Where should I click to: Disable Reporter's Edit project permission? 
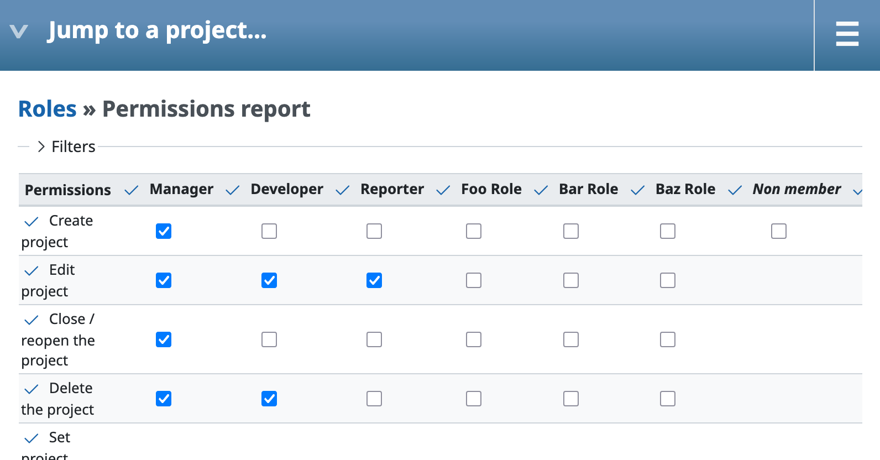(x=374, y=280)
